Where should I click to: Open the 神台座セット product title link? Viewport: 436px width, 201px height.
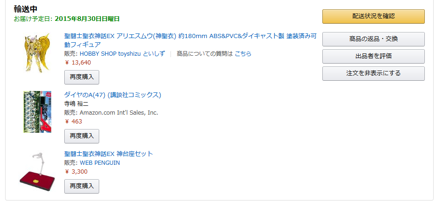[x=109, y=154]
